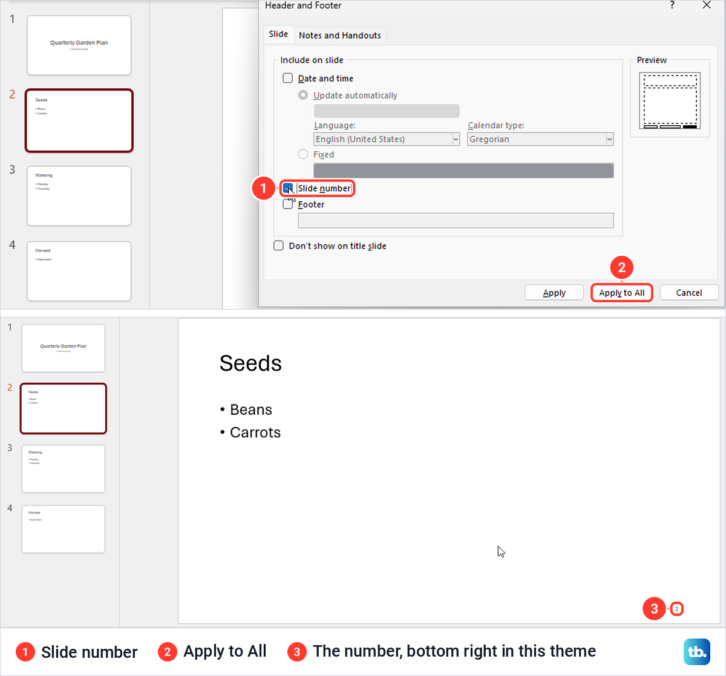The image size is (726, 676).
Task: Enable the Date and time checkbox
Action: click(x=288, y=78)
